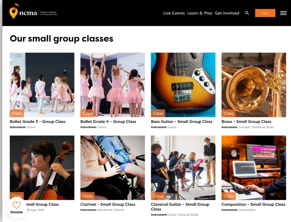
Task: Open the Get involved menu
Action: pyautogui.click(x=227, y=13)
